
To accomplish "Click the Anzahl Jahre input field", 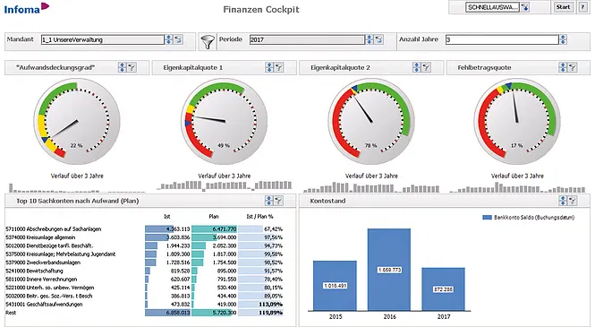I will tap(502, 39).
